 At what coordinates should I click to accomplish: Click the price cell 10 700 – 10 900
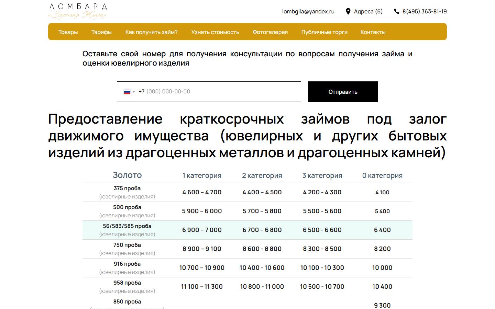click(202, 268)
